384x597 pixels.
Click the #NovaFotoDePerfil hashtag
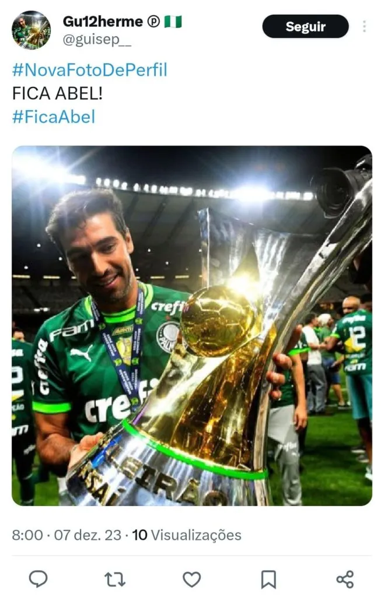[x=89, y=70]
